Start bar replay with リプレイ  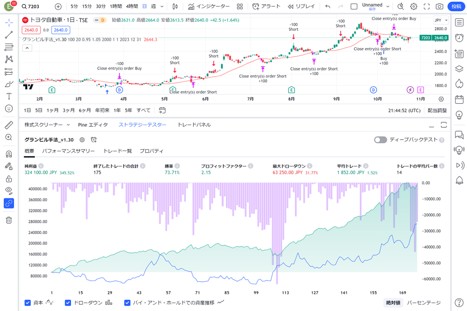(301, 7)
